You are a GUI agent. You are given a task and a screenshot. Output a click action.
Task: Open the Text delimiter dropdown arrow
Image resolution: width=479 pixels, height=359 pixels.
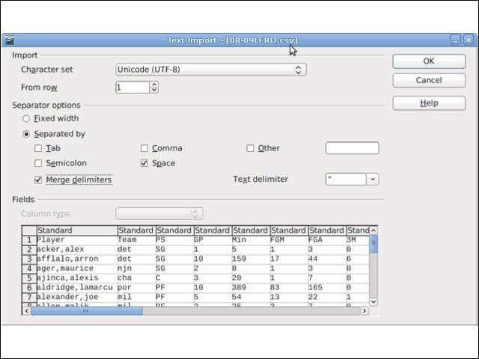coord(373,179)
